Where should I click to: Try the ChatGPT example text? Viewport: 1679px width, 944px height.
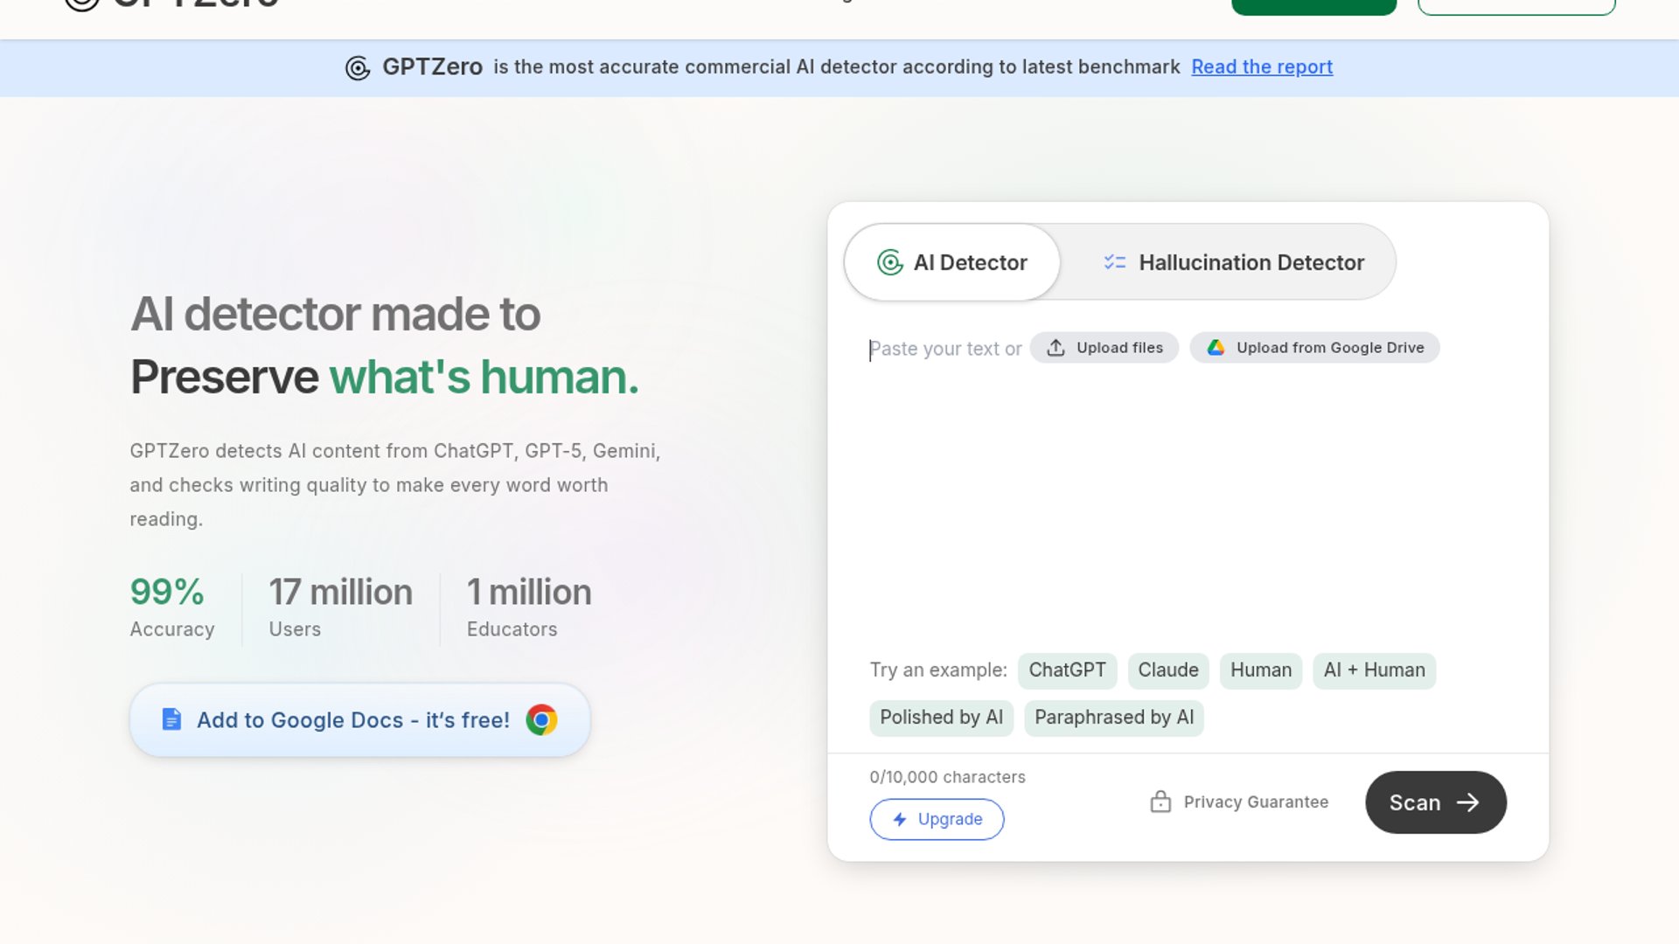(1067, 670)
